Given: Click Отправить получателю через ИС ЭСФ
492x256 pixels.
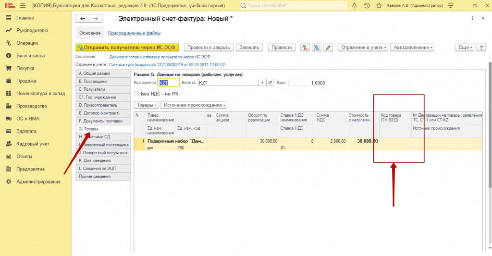Looking at the screenshot, I should point(127,48).
